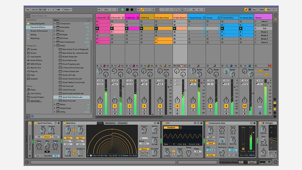Toggle Computer MIDI Keyboard icon
This screenshot has height=170, width=302.
(250, 9)
